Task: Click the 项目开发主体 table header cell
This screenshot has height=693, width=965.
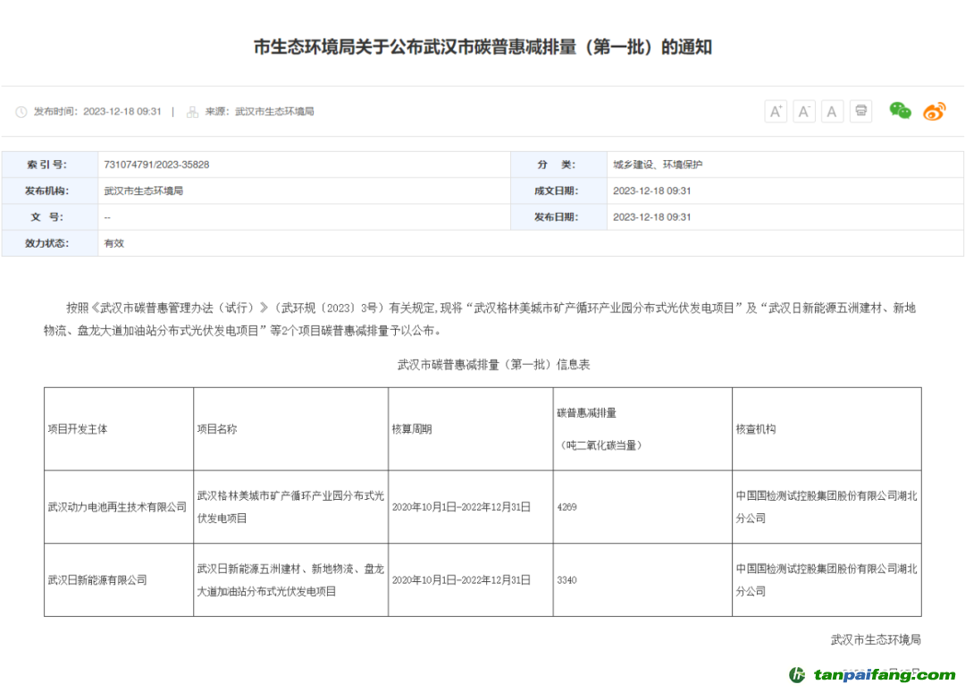Action: click(x=78, y=429)
